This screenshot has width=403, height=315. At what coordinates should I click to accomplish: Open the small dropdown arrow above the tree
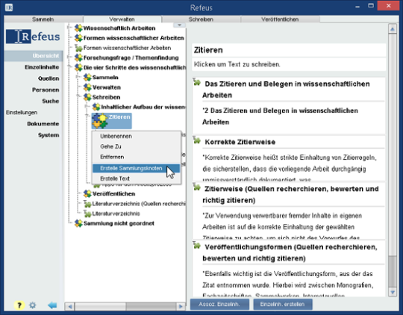[x=179, y=25]
